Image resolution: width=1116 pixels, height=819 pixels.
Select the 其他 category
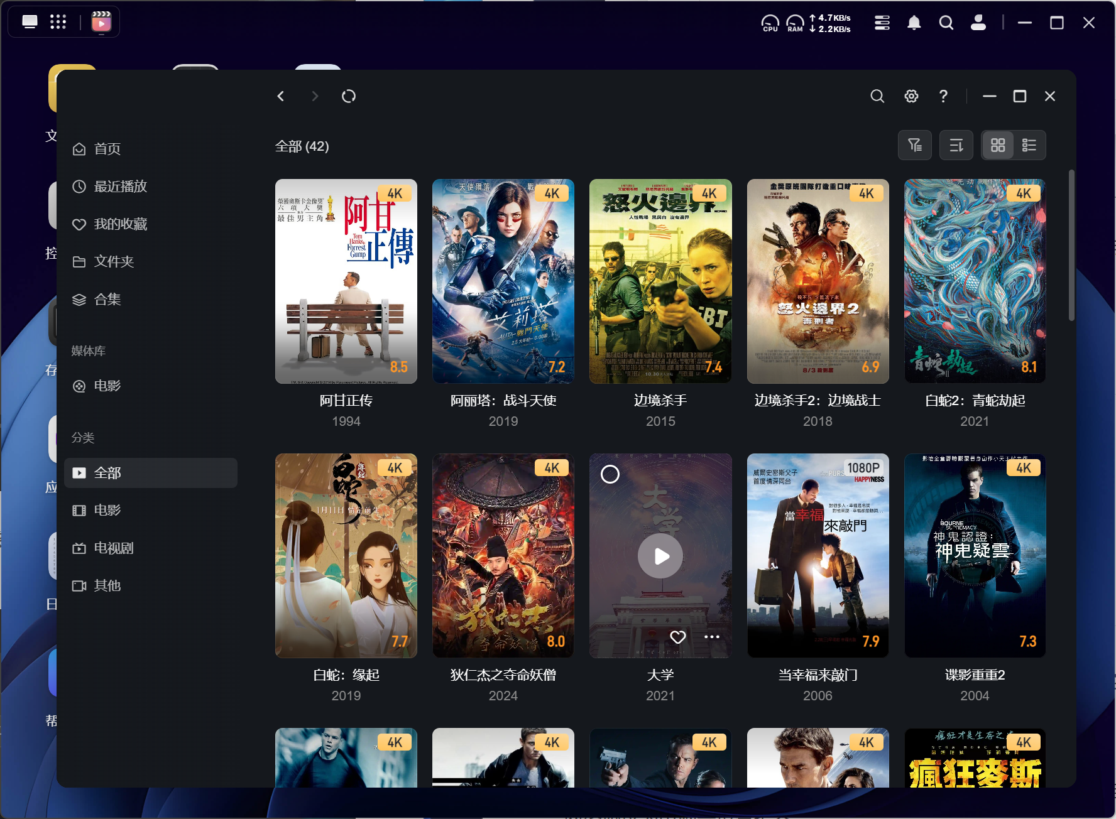pyautogui.click(x=151, y=586)
